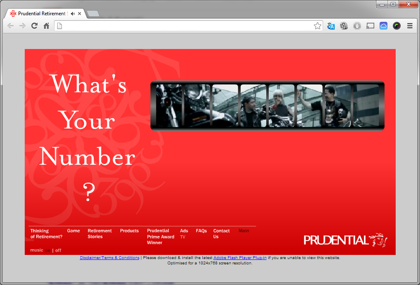
Task: Follow the Adobe Flash Player Plug-in link
Action: pos(240,258)
